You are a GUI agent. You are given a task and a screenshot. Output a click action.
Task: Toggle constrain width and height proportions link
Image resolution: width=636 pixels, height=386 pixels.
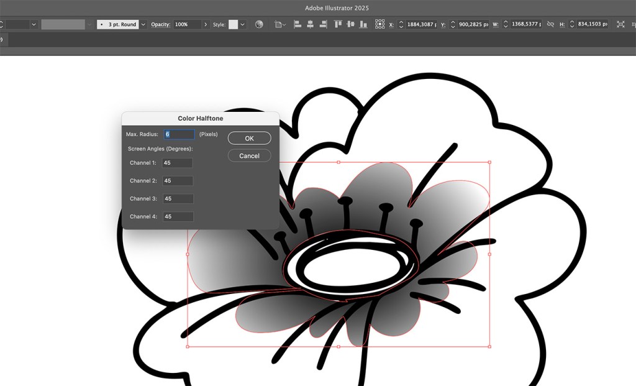click(x=550, y=24)
